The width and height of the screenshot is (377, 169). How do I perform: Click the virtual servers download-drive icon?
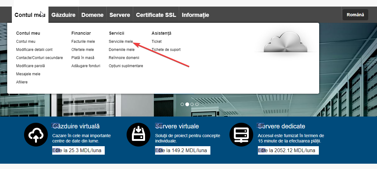click(x=138, y=135)
